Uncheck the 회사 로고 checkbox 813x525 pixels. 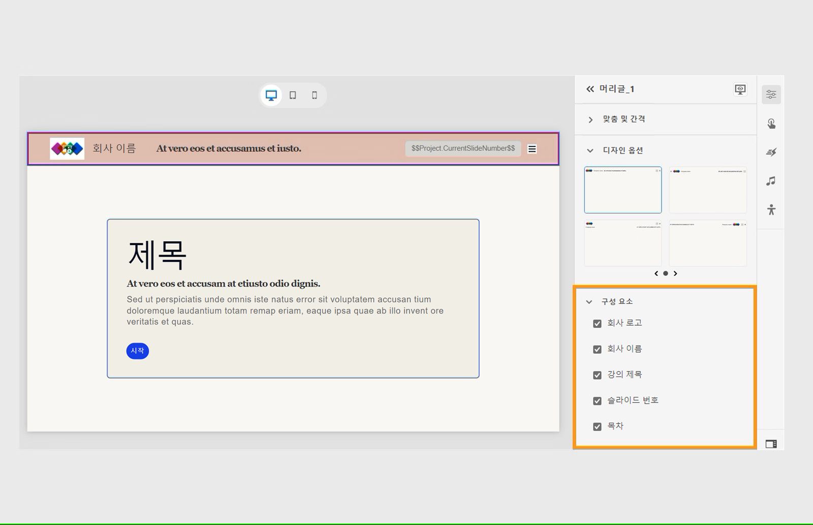[x=597, y=323]
